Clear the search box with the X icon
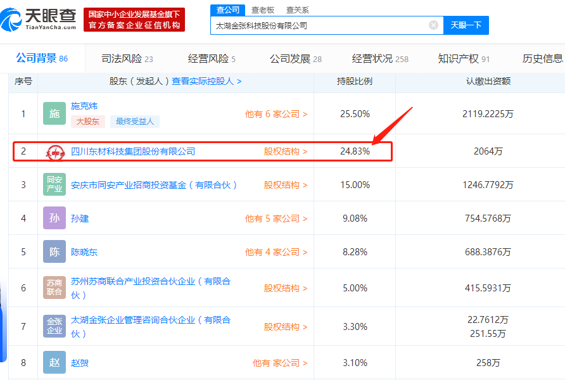Screen dimensions: 565x380 (433, 25)
